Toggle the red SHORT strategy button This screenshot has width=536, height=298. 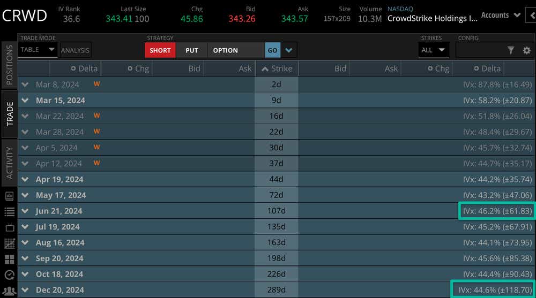160,50
